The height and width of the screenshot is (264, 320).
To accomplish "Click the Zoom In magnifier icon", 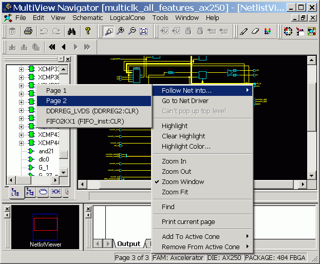I will click(x=120, y=31).
